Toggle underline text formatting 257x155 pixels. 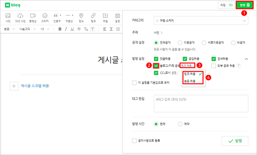click(72, 29)
